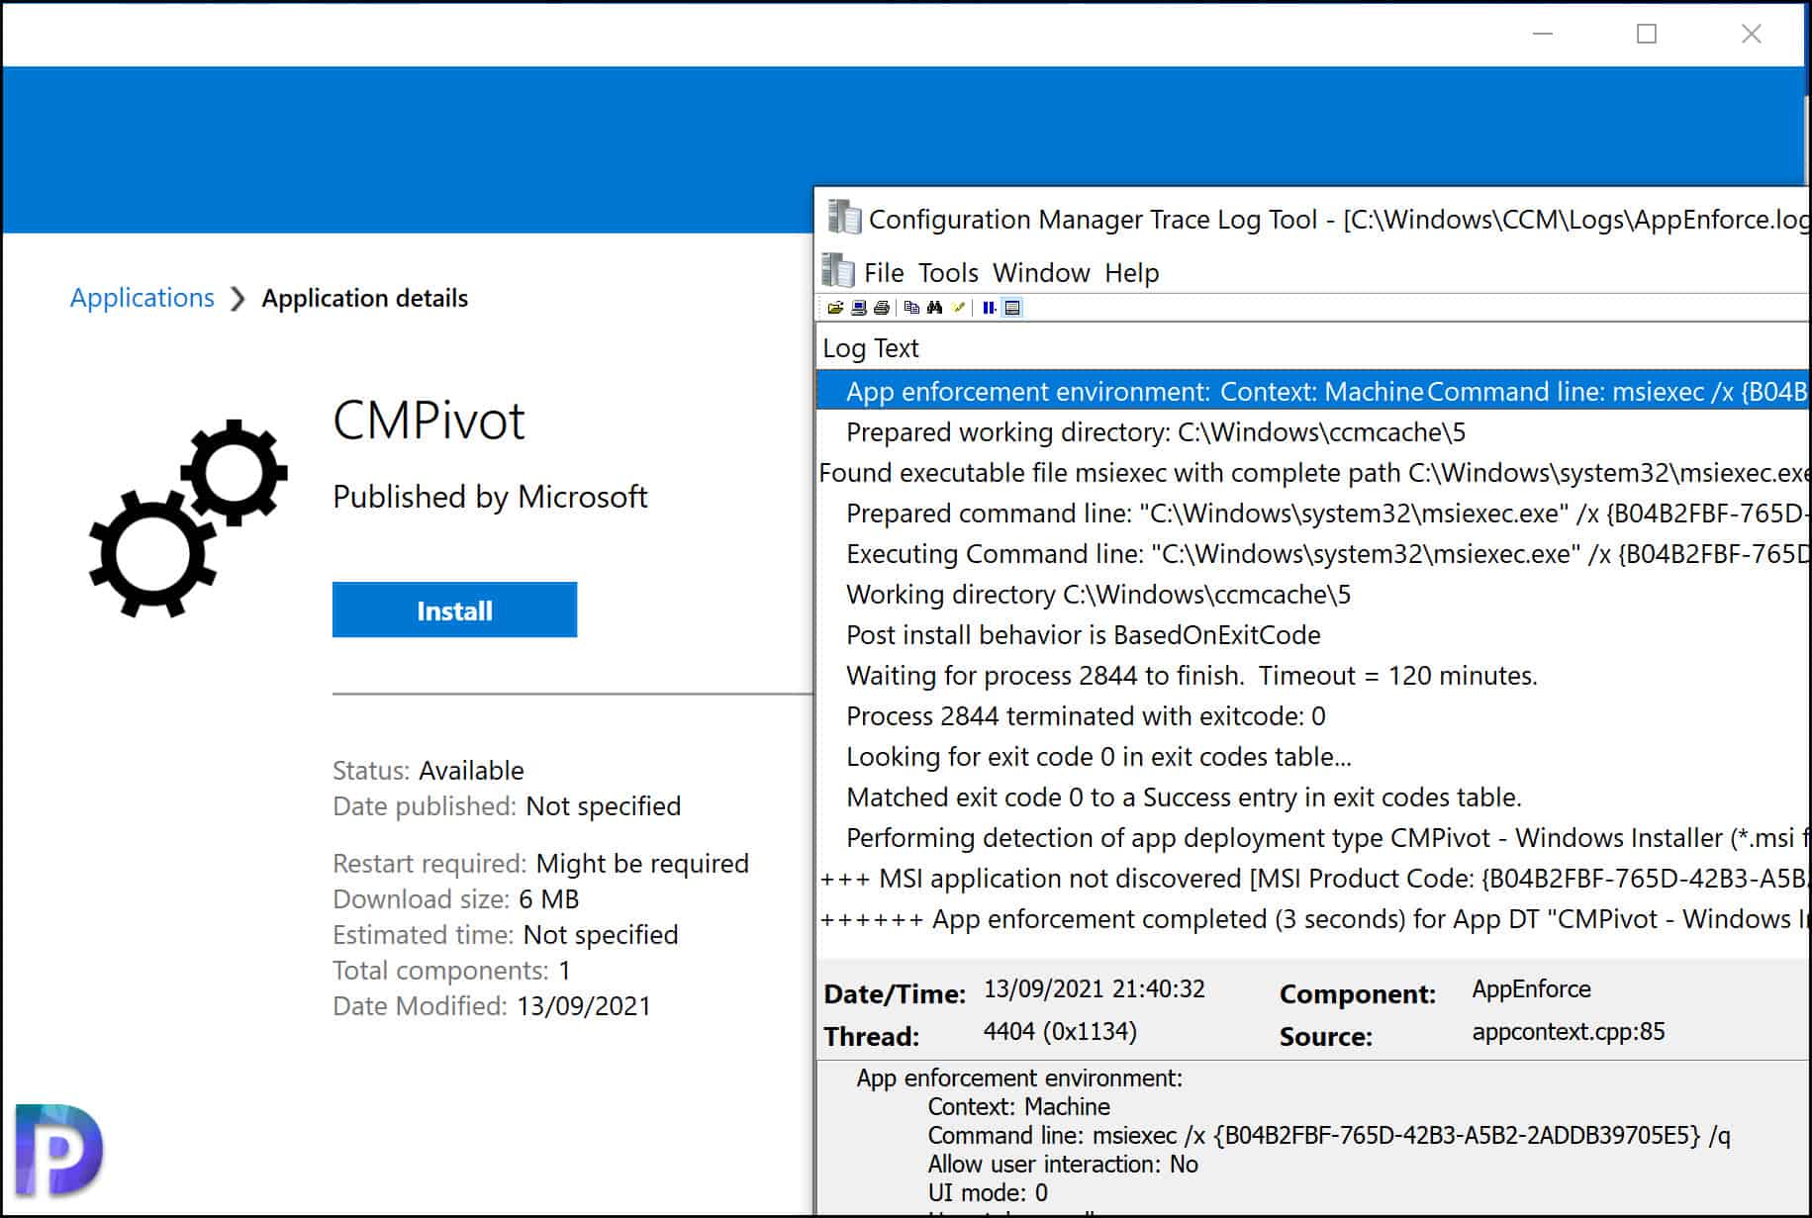Image resolution: width=1812 pixels, height=1218 pixels.
Task: Click the Open file icon in CMTrace toolbar
Action: click(x=835, y=308)
